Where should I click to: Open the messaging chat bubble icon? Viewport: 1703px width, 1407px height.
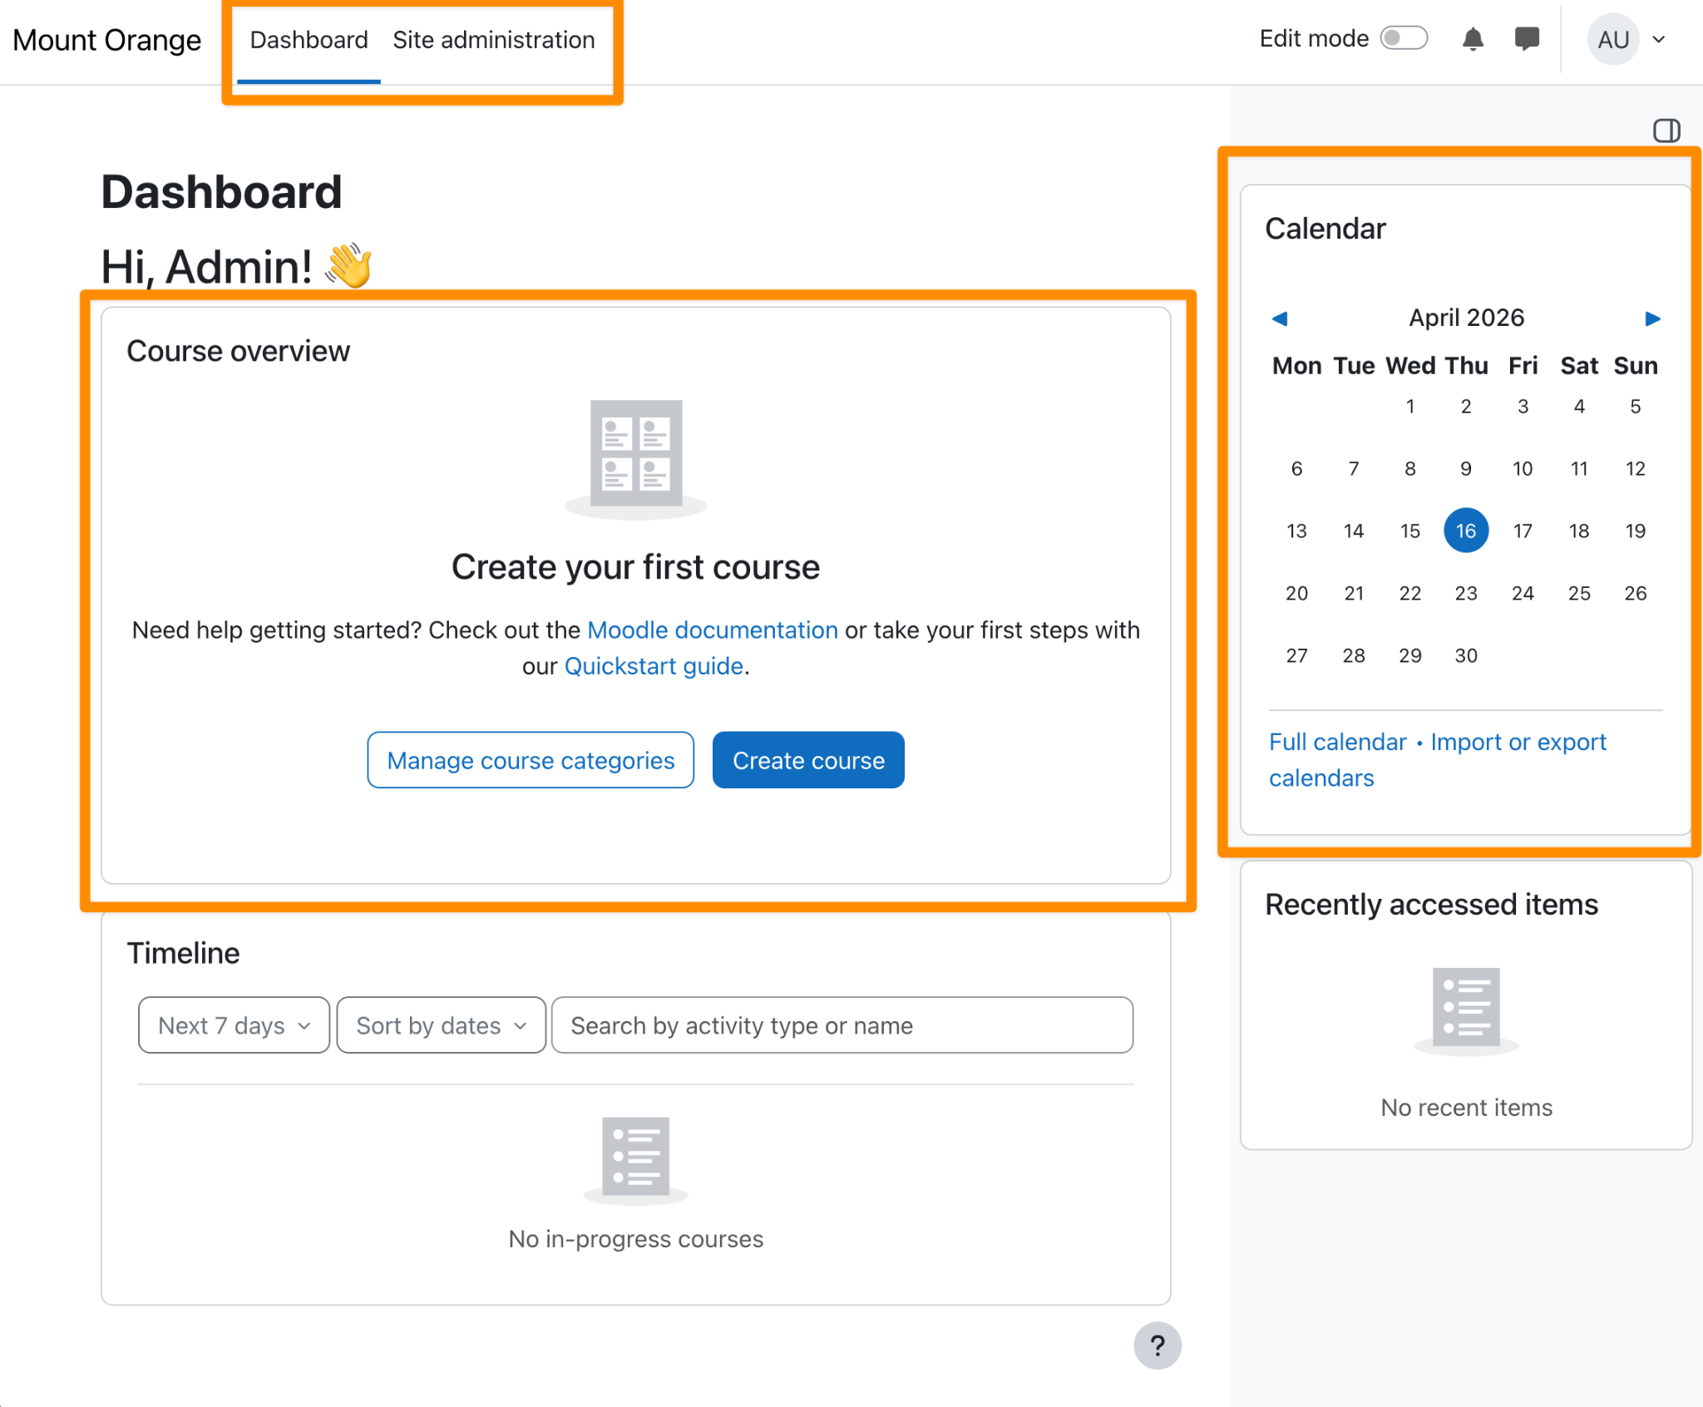[1526, 39]
